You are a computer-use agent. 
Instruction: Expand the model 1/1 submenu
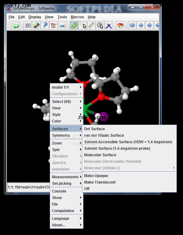click(x=66, y=87)
